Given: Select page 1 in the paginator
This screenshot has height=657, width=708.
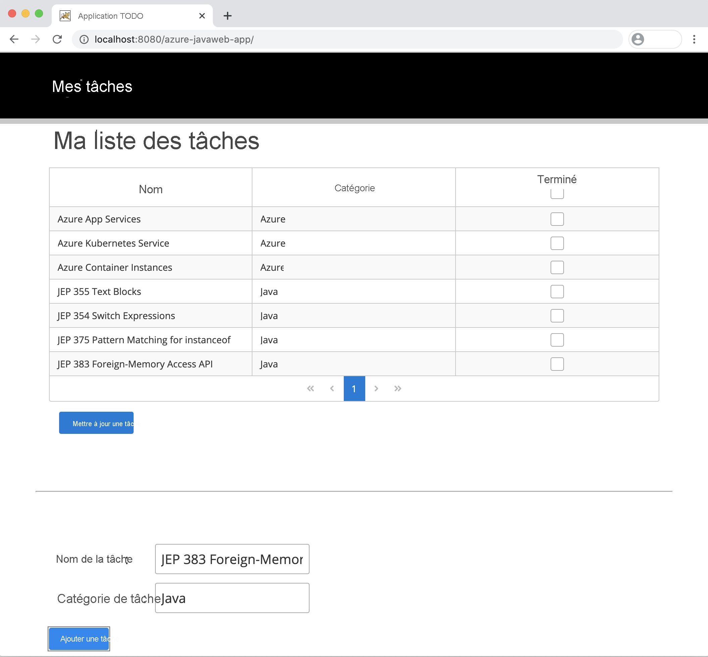Looking at the screenshot, I should coord(354,389).
